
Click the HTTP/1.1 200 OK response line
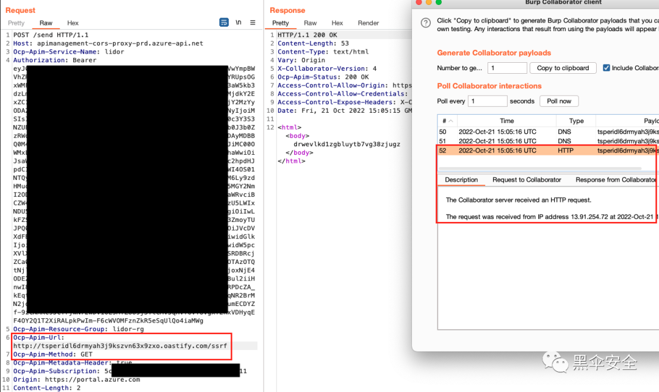point(307,35)
